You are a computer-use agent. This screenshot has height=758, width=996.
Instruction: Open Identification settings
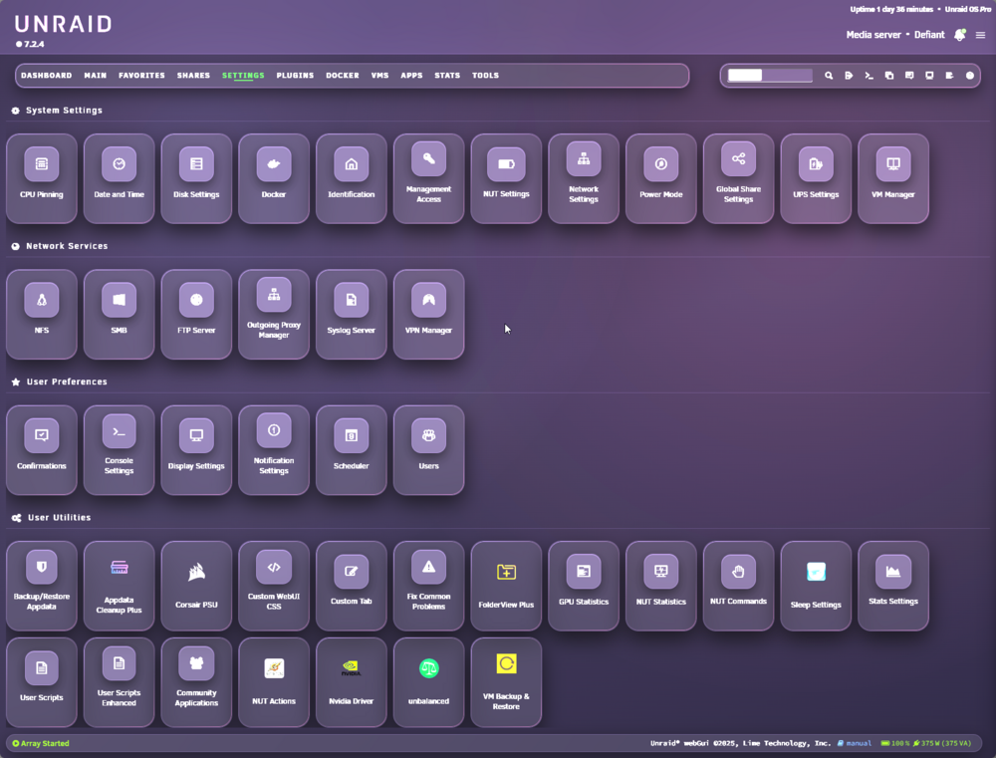(x=352, y=178)
